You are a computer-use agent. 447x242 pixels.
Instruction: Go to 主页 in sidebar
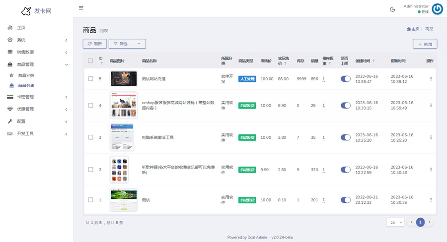(21, 28)
